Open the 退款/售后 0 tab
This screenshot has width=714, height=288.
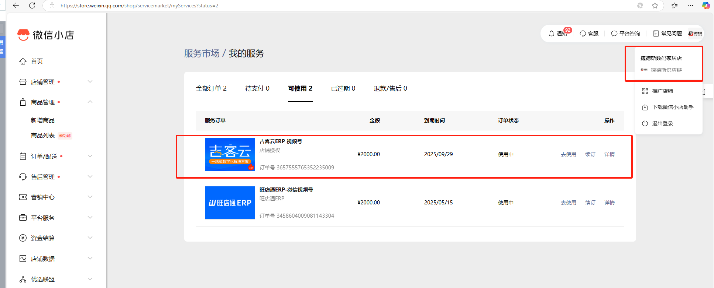(x=390, y=88)
